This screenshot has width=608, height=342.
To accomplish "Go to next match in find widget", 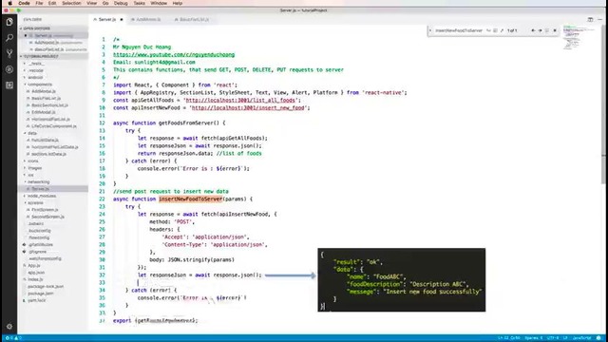I will point(540,30).
